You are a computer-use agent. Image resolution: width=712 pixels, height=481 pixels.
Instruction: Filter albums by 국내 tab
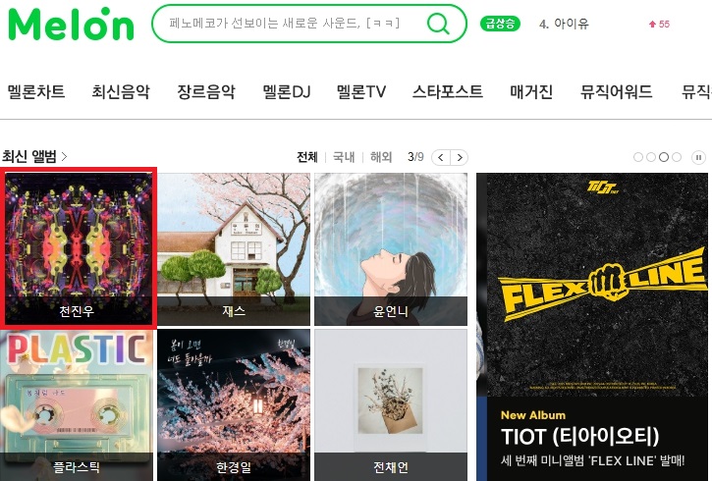[x=344, y=157]
